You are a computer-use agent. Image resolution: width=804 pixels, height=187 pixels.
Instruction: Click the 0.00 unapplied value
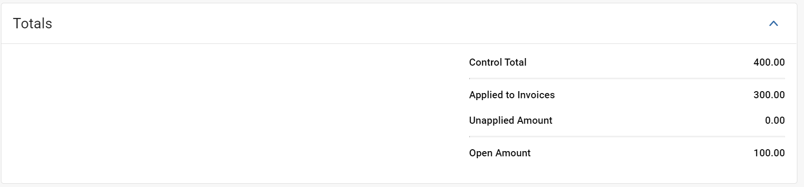(x=775, y=120)
